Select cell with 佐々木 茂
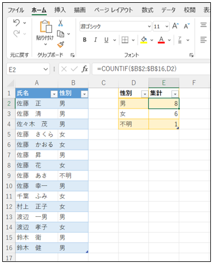Viewport: 212px width, 263px height. 37,124
